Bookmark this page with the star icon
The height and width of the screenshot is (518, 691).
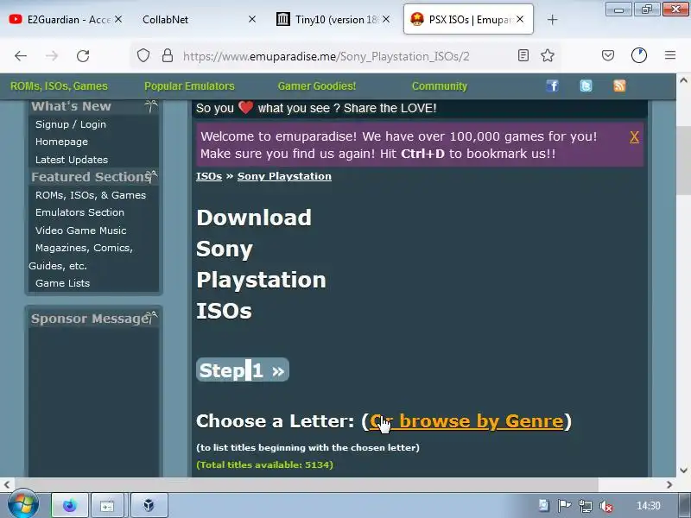[548, 55]
